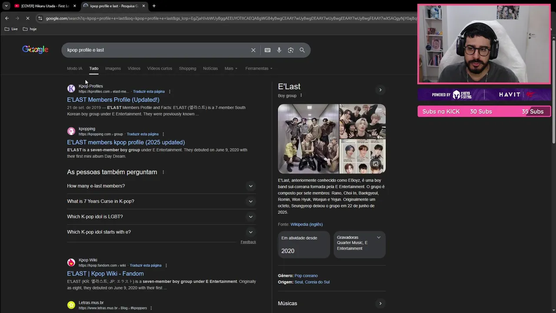Open options menu for kpopping result
The height and width of the screenshot is (313, 556).
(163, 134)
